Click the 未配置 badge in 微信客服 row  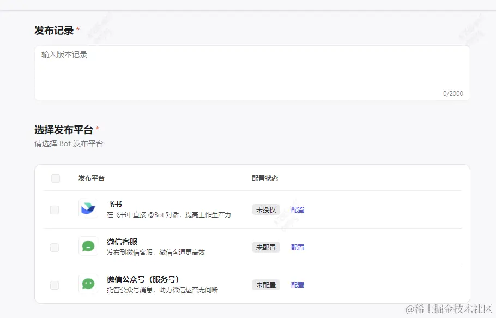(266, 248)
